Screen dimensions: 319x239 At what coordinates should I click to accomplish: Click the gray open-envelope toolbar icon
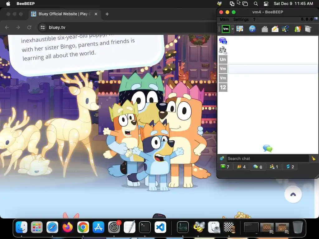tap(264, 29)
